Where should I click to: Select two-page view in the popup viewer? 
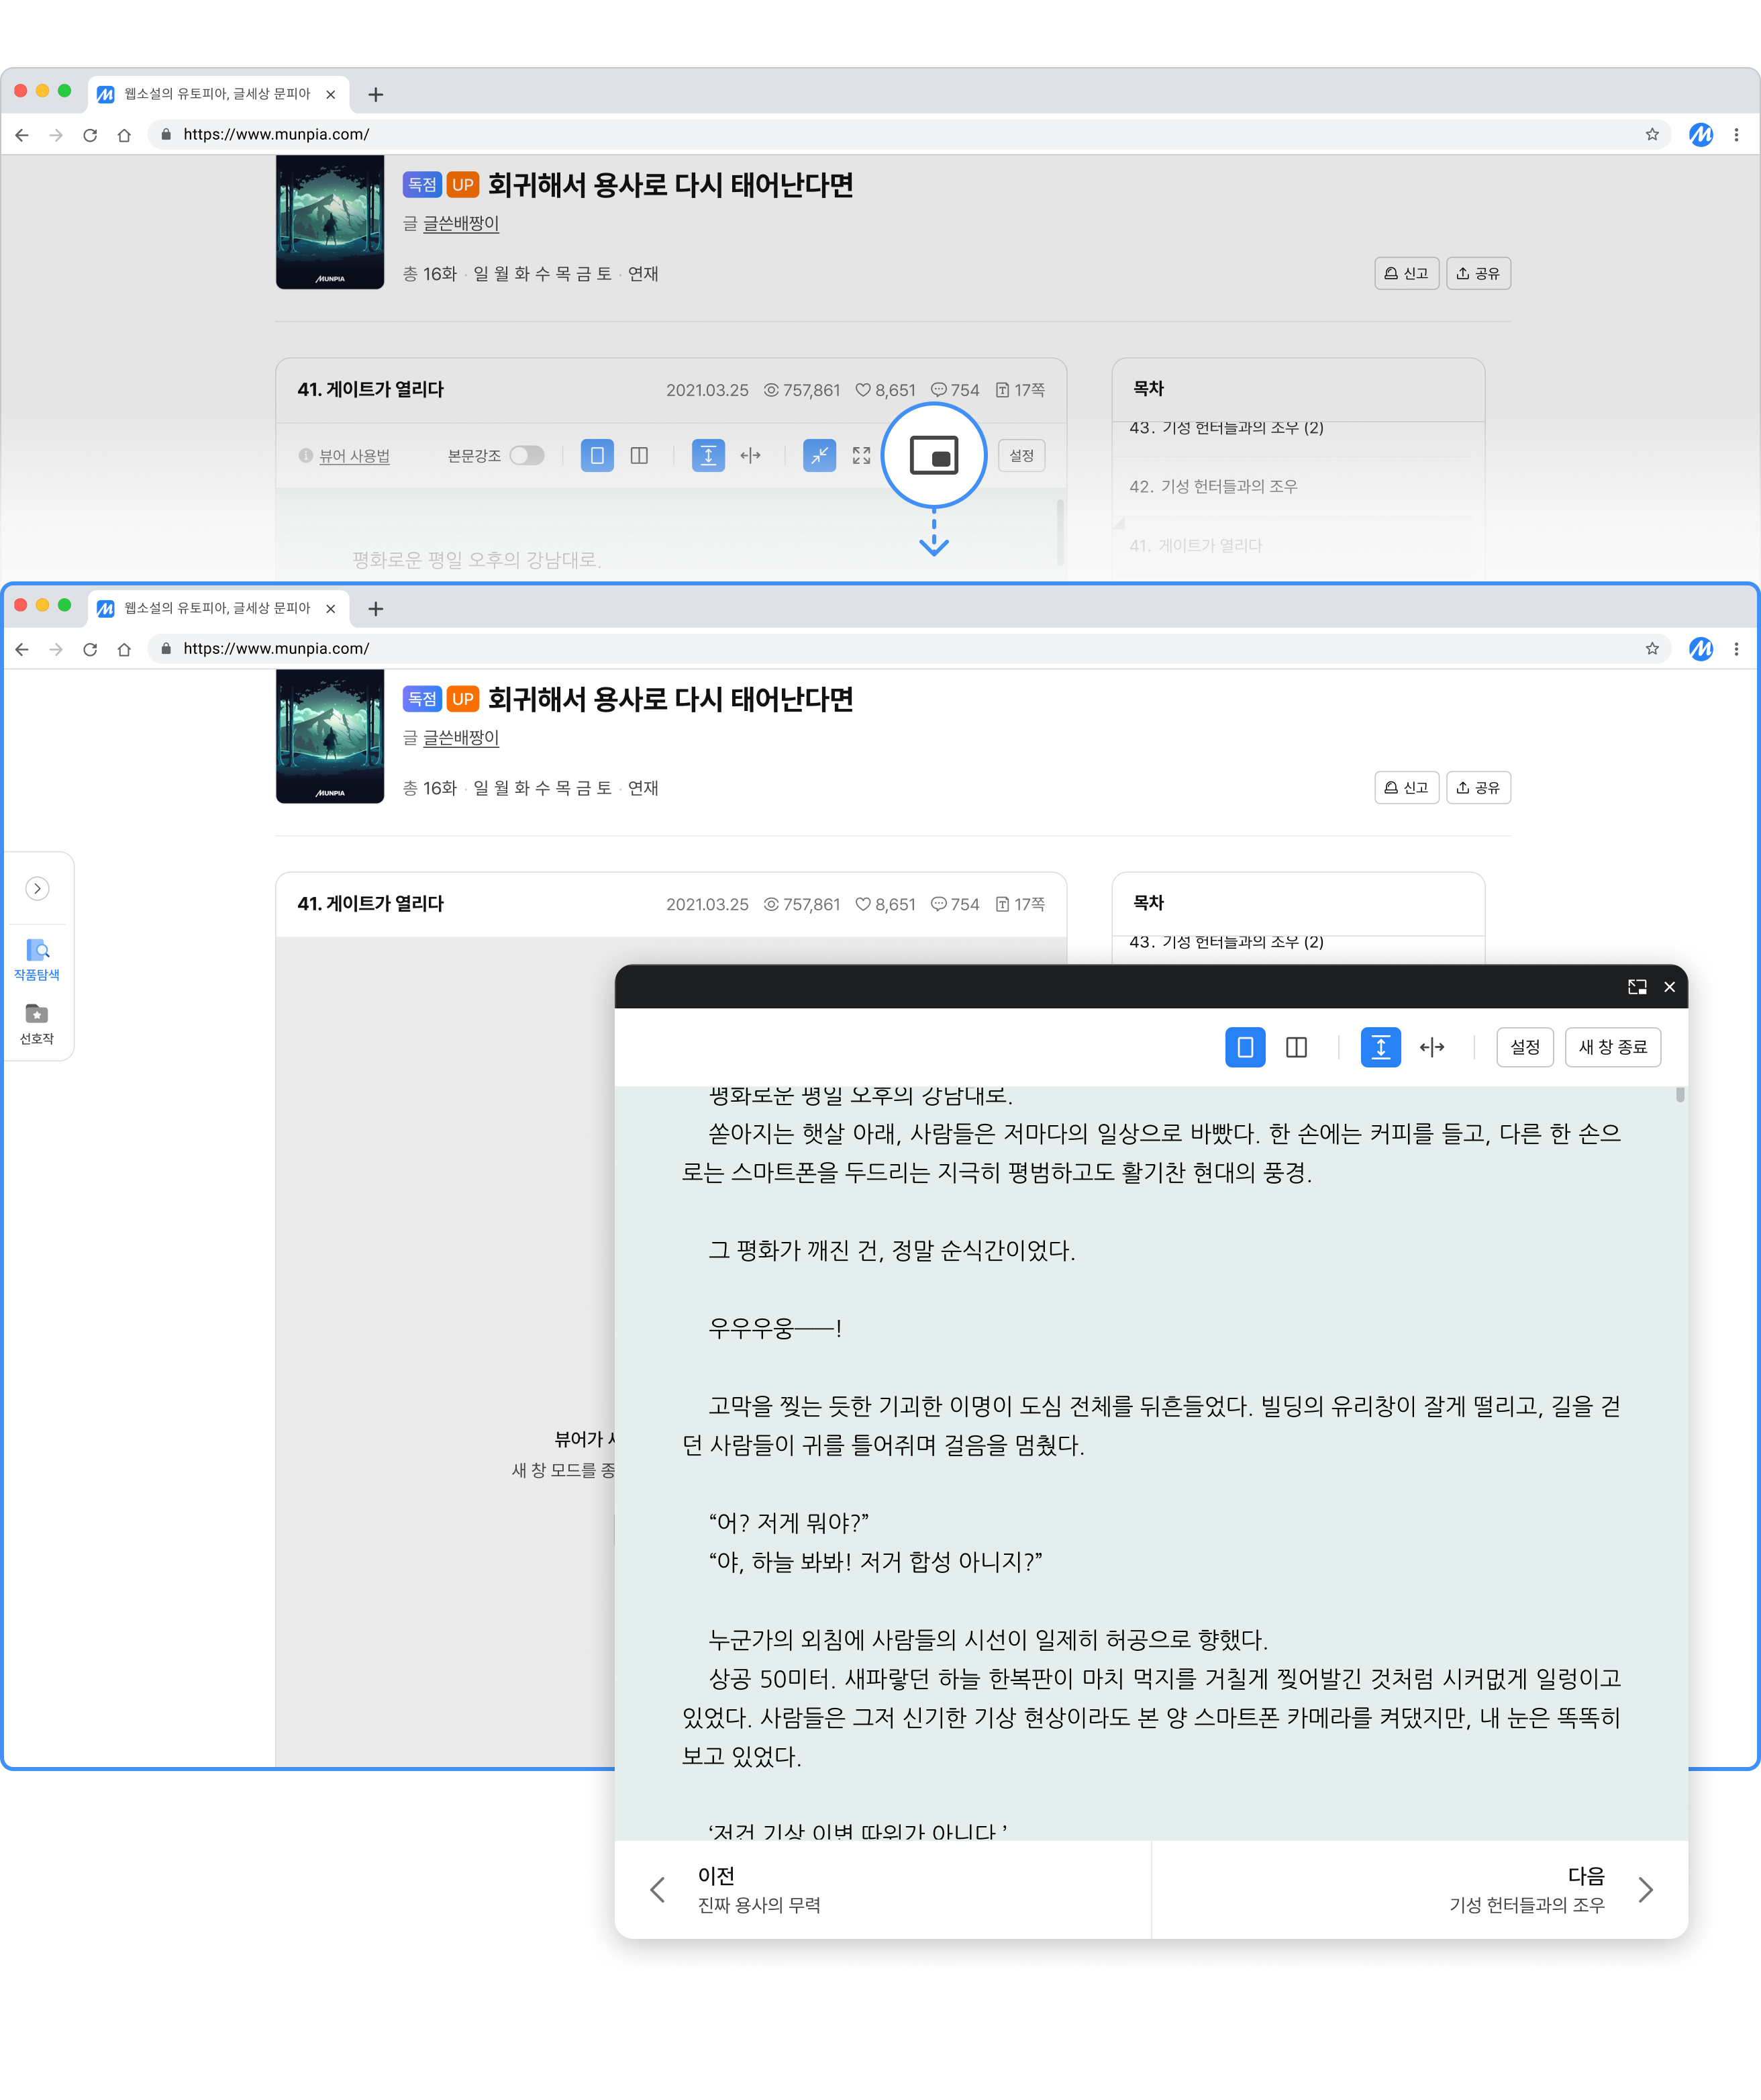pos(1297,1048)
